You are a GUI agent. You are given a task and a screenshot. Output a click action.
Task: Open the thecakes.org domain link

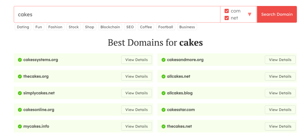[36, 76]
